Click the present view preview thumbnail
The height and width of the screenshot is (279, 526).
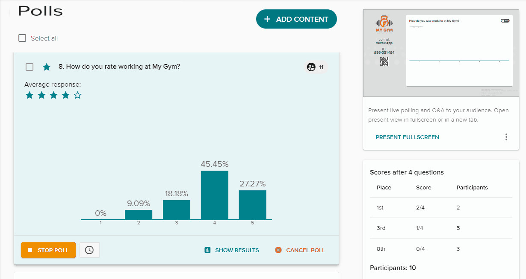[x=441, y=53]
